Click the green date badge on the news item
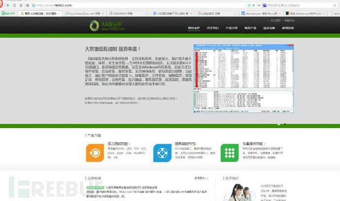Viewport: 340px width, 201px height. pyautogui.click(x=95, y=188)
